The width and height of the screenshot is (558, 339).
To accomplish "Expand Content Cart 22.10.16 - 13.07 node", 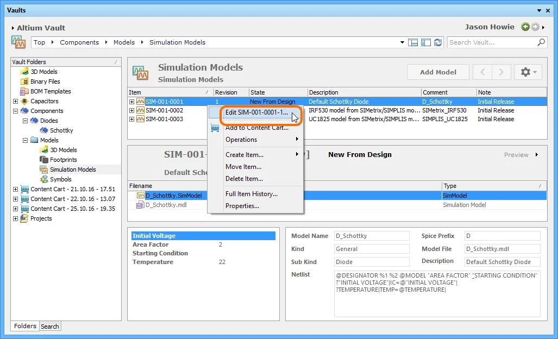I will point(15,199).
